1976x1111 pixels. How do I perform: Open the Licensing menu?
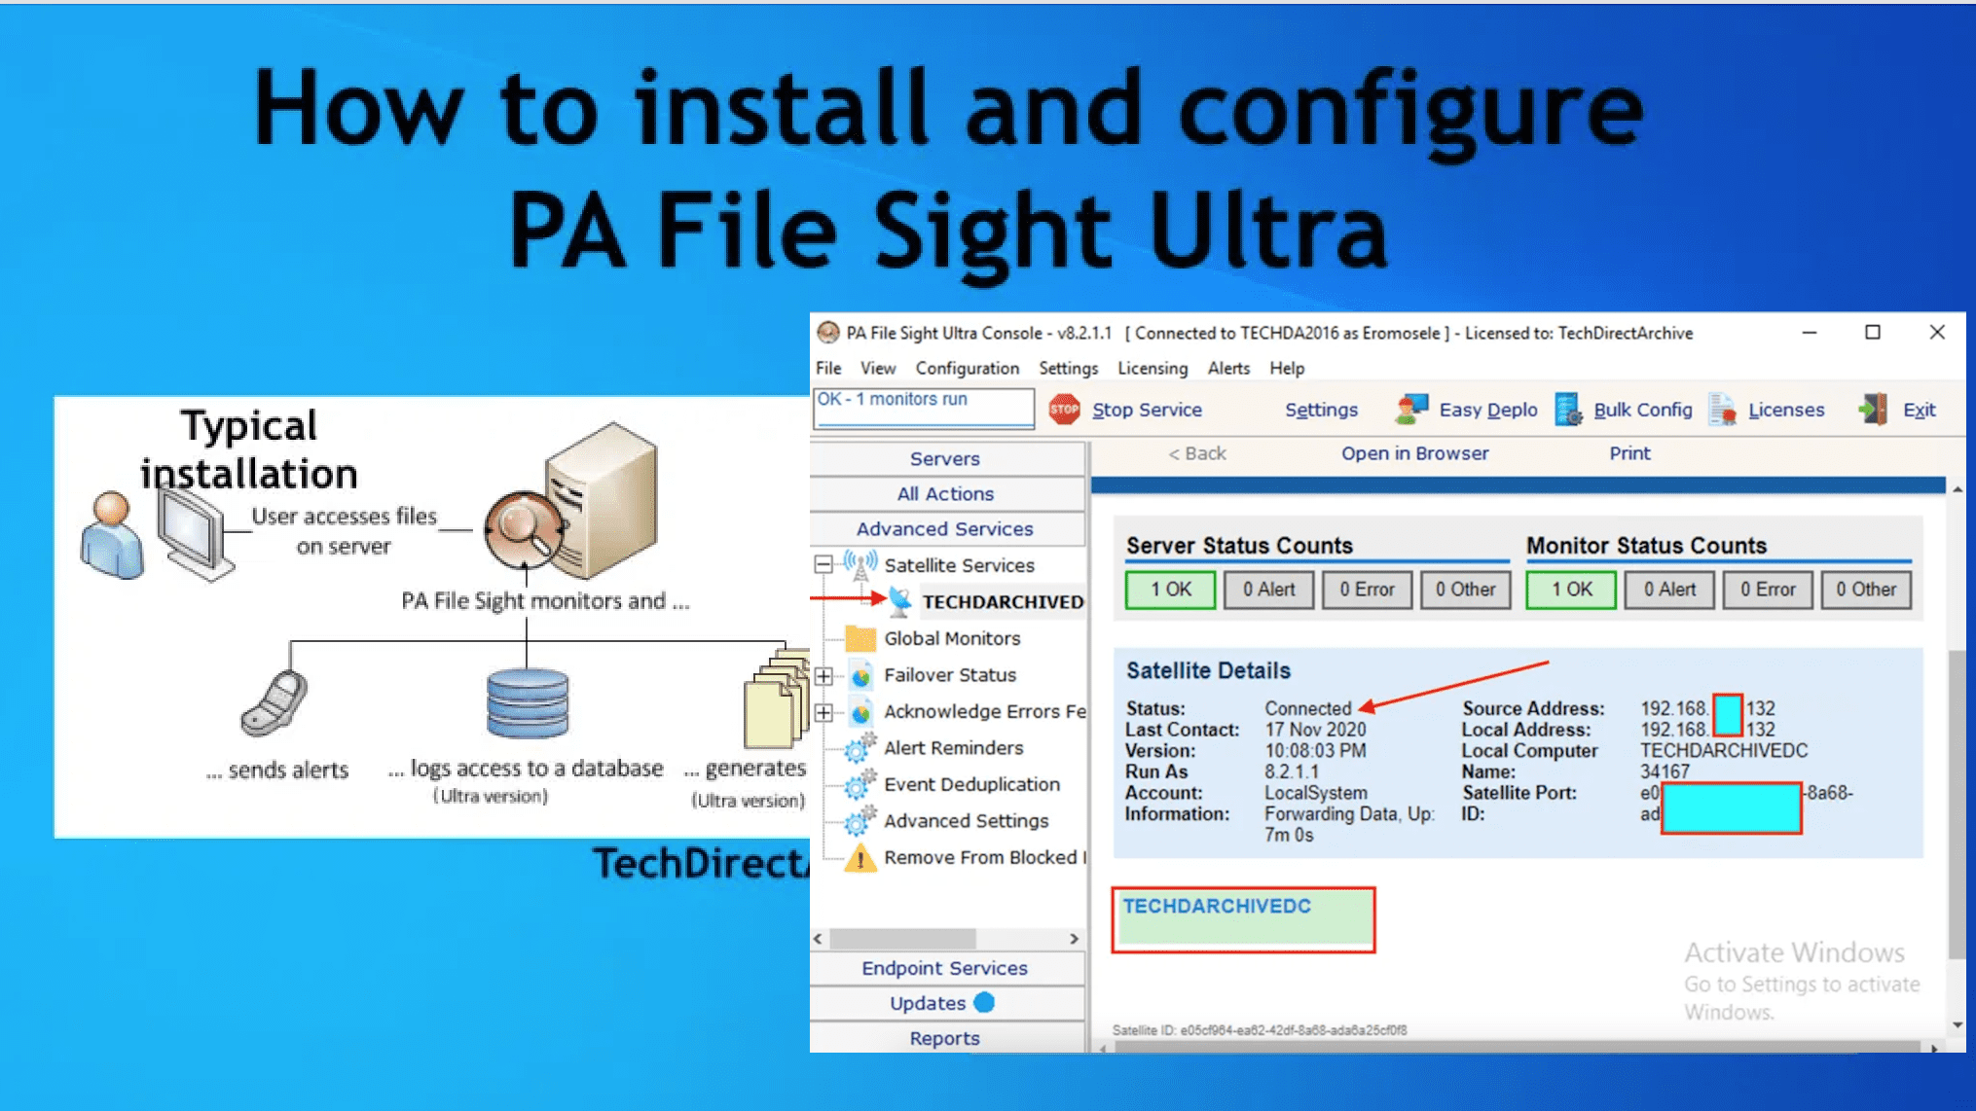[1152, 368]
